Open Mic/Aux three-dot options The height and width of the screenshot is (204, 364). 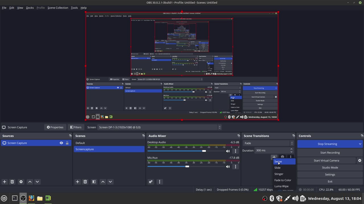(x=235, y=167)
